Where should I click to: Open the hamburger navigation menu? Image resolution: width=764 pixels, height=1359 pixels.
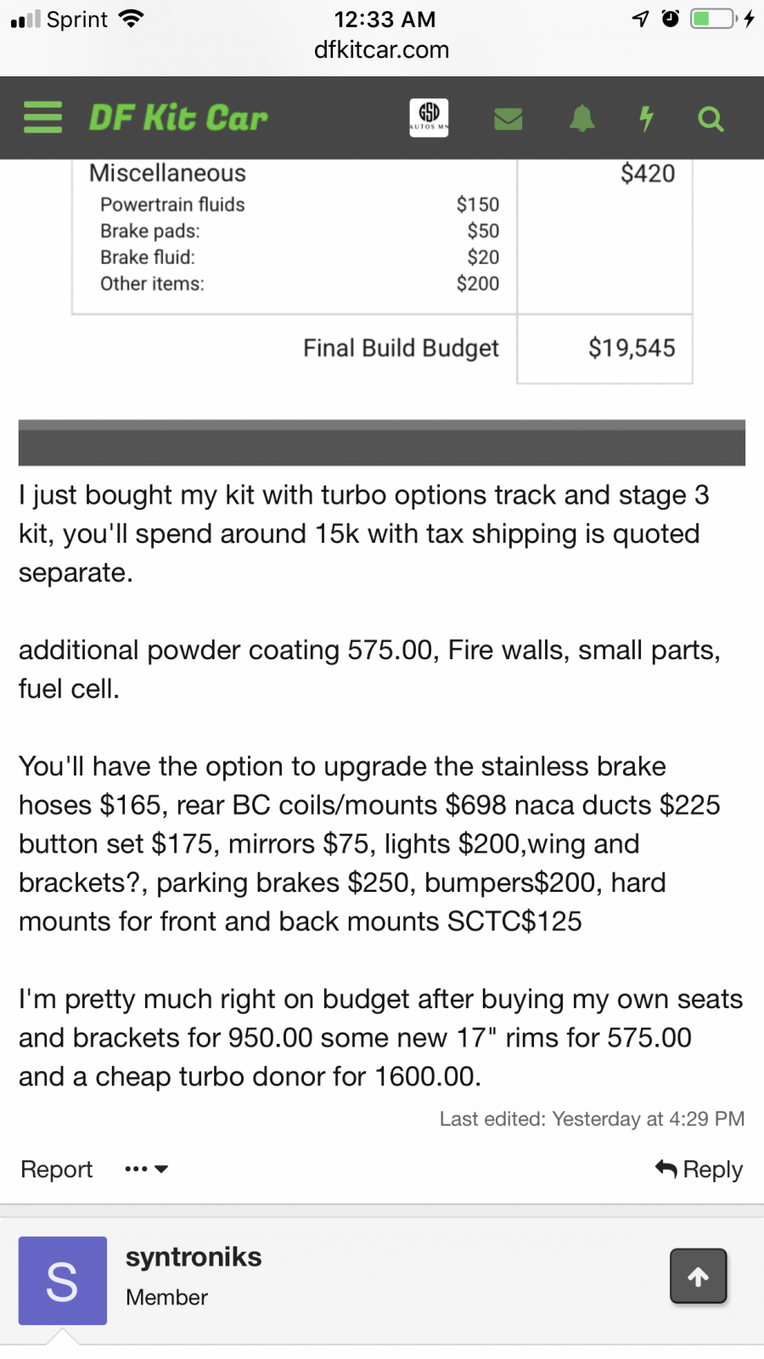43,117
